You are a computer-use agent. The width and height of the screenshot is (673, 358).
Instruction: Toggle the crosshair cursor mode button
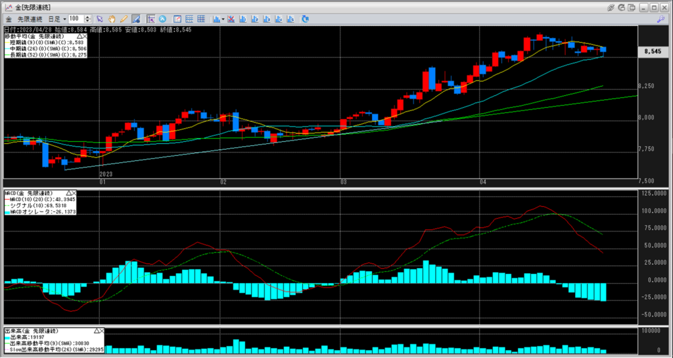pos(151,19)
